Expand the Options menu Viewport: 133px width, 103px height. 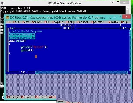coord(97,22)
